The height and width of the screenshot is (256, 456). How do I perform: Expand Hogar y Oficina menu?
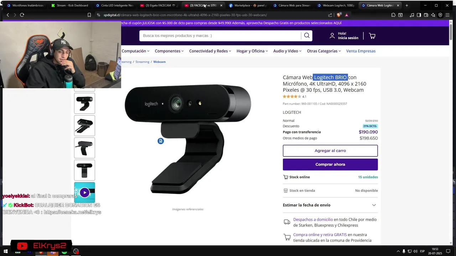click(252, 51)
